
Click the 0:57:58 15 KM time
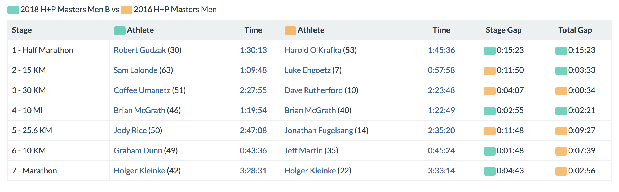(441, 70)
